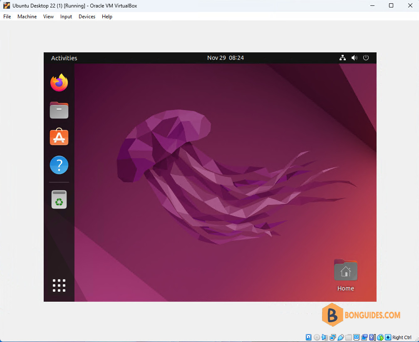Click the VirtualBox title bar app icon
The image size is (419, 342).
(6, 5)
